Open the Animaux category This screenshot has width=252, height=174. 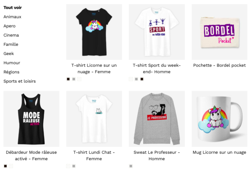12,17
